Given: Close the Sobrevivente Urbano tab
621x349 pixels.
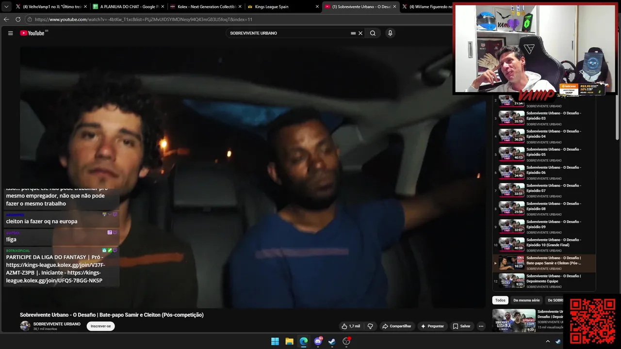Looking at the screenshot, I should (x=394, y=7).
